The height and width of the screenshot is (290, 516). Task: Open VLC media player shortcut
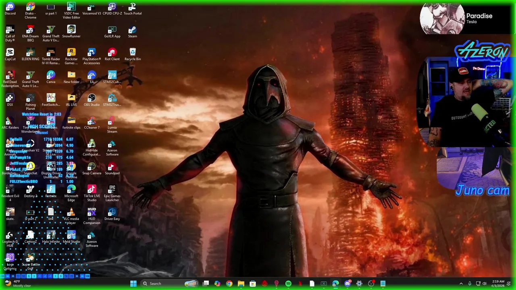coord(71,217)
